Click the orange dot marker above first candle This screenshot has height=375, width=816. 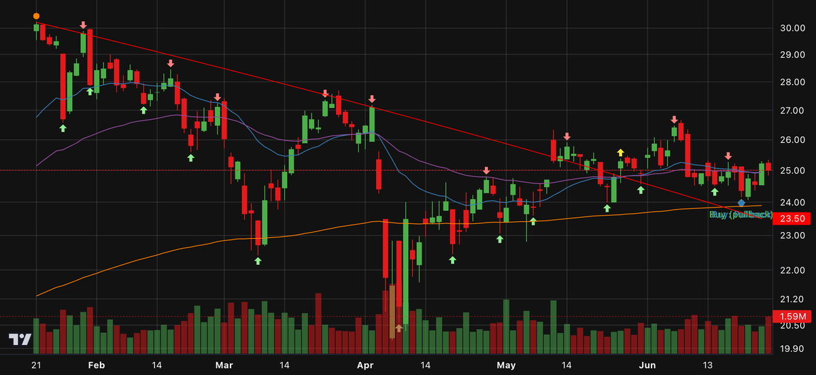tap(36, 16)
